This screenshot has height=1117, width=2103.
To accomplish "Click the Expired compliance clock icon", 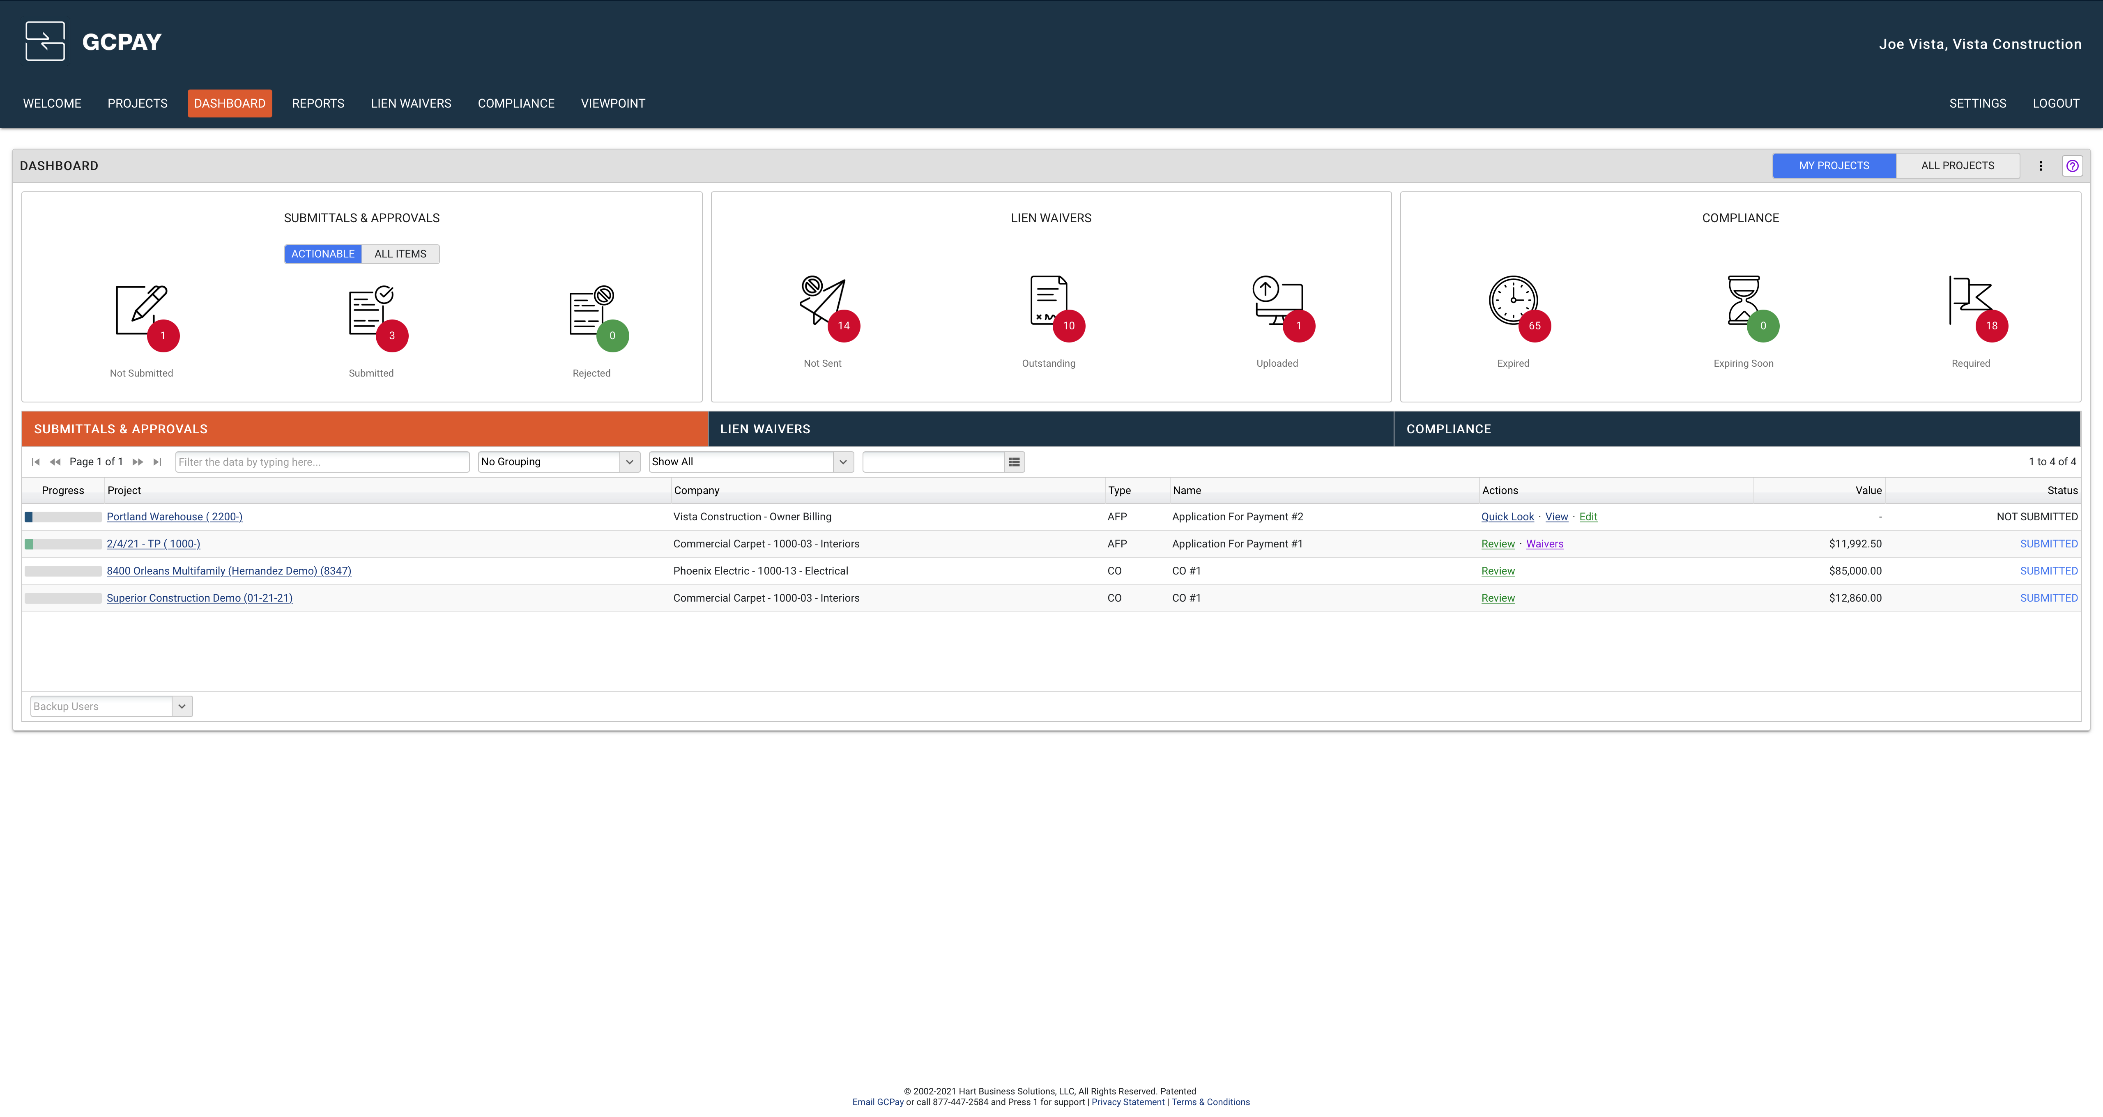I will pyautogui.click(x=1514, y=301).
